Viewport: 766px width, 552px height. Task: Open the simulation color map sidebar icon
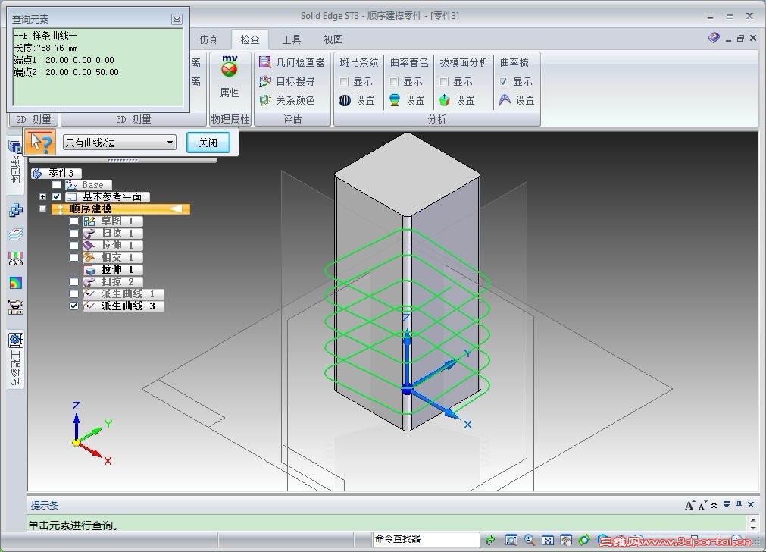tap(16, 283)
